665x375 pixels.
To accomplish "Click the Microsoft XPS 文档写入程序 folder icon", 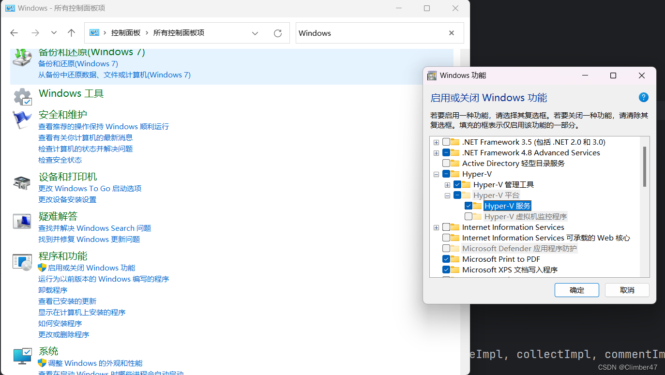I will click(455, 270).
